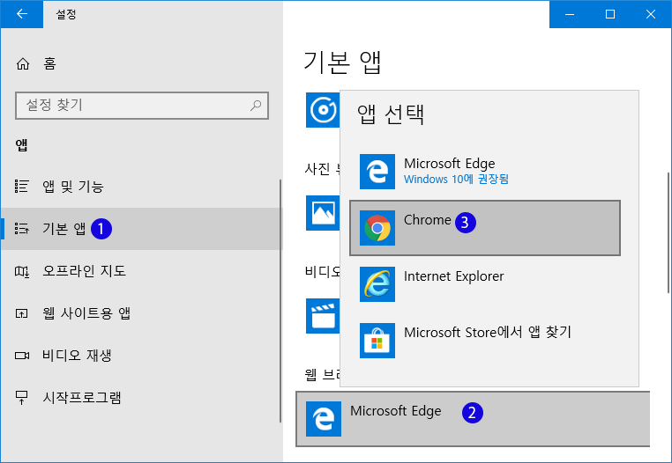Choose Internet Explorer from the app list

[x=485, y=284]
